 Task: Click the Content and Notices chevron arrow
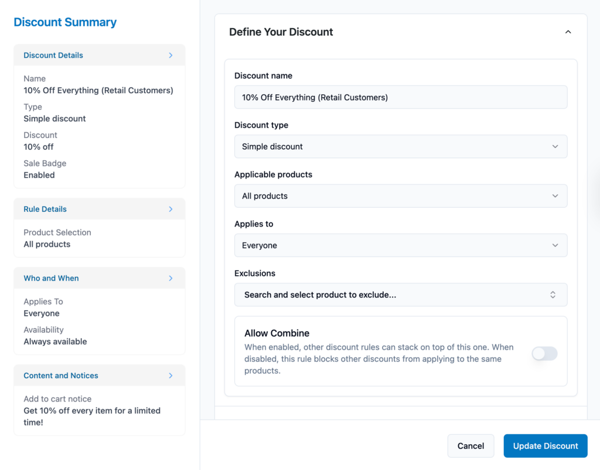coord(171,376)
